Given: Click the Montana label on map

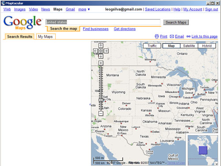Looking at the screenshot, I should [113, 75].
